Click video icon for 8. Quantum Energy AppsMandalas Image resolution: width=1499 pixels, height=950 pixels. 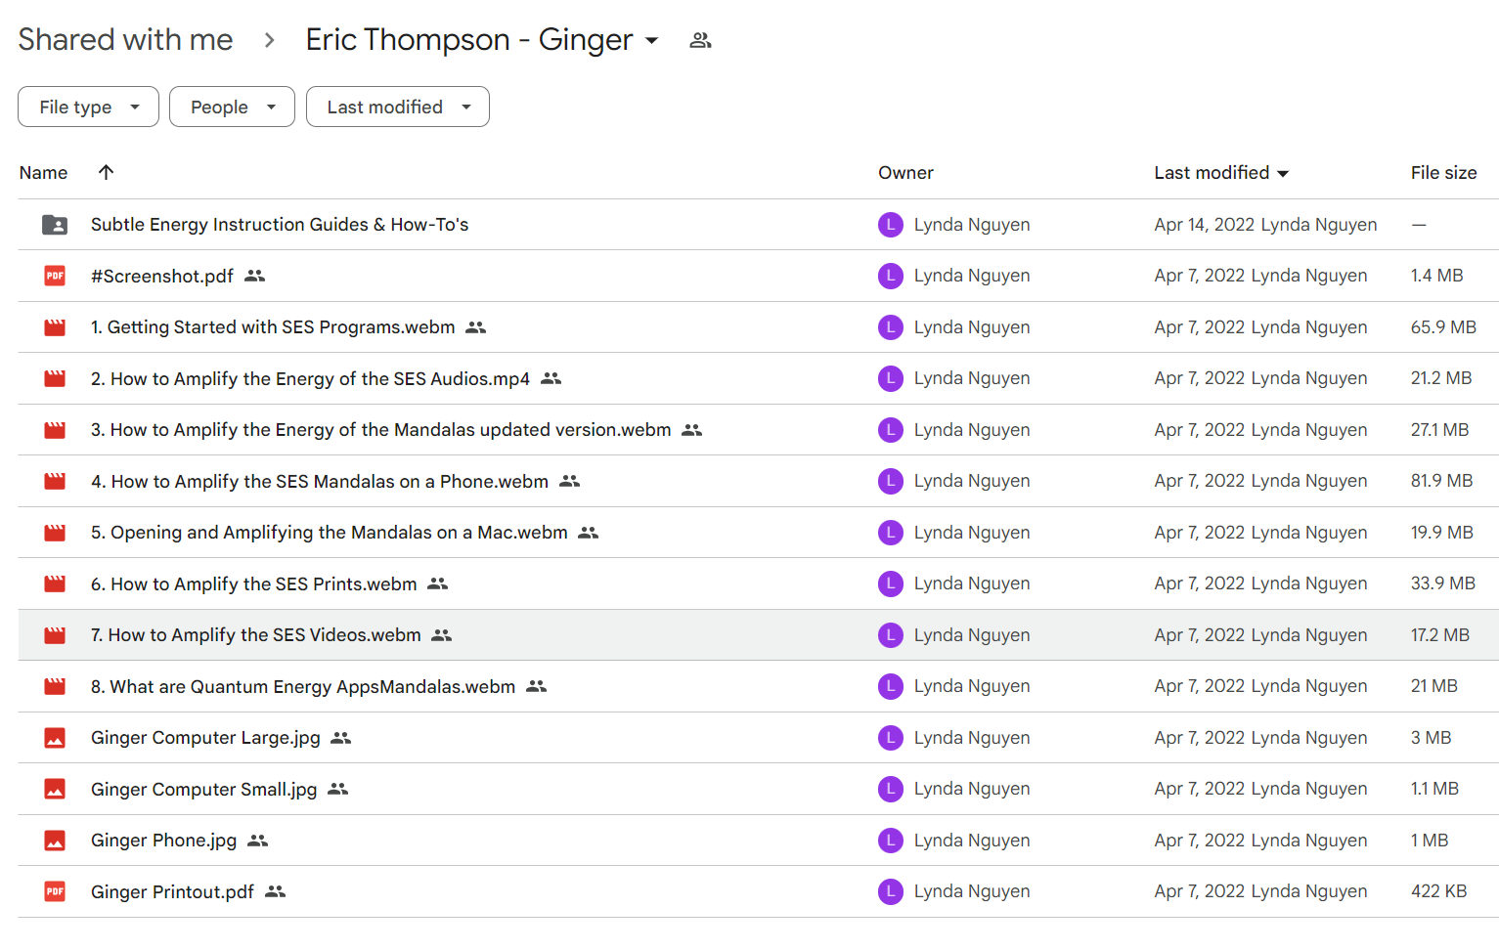(x=55, y=686)
